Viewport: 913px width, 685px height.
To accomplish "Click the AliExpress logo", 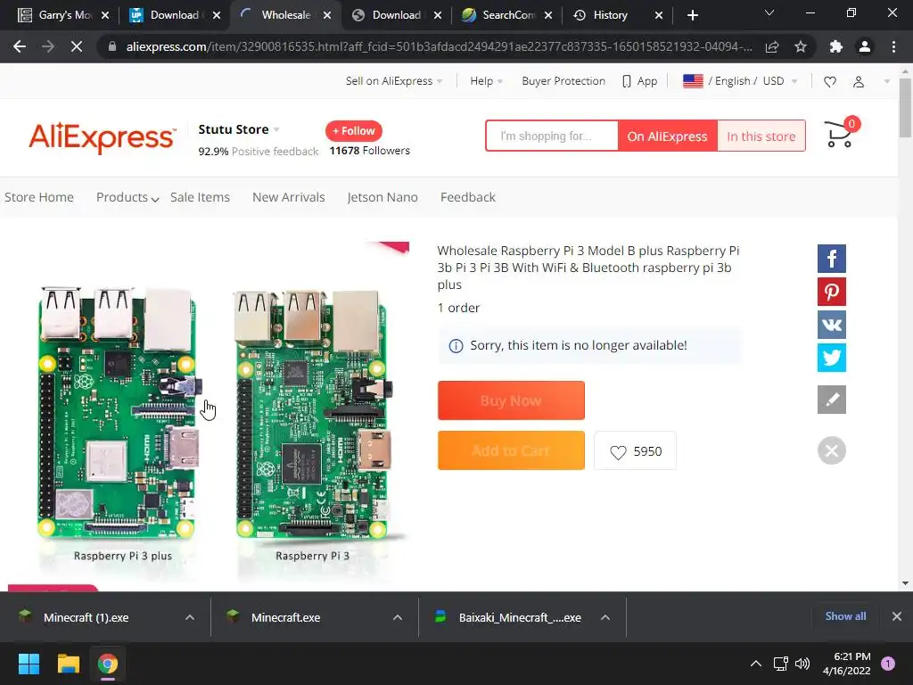I will pyautogui.click(x=102, y=136).
